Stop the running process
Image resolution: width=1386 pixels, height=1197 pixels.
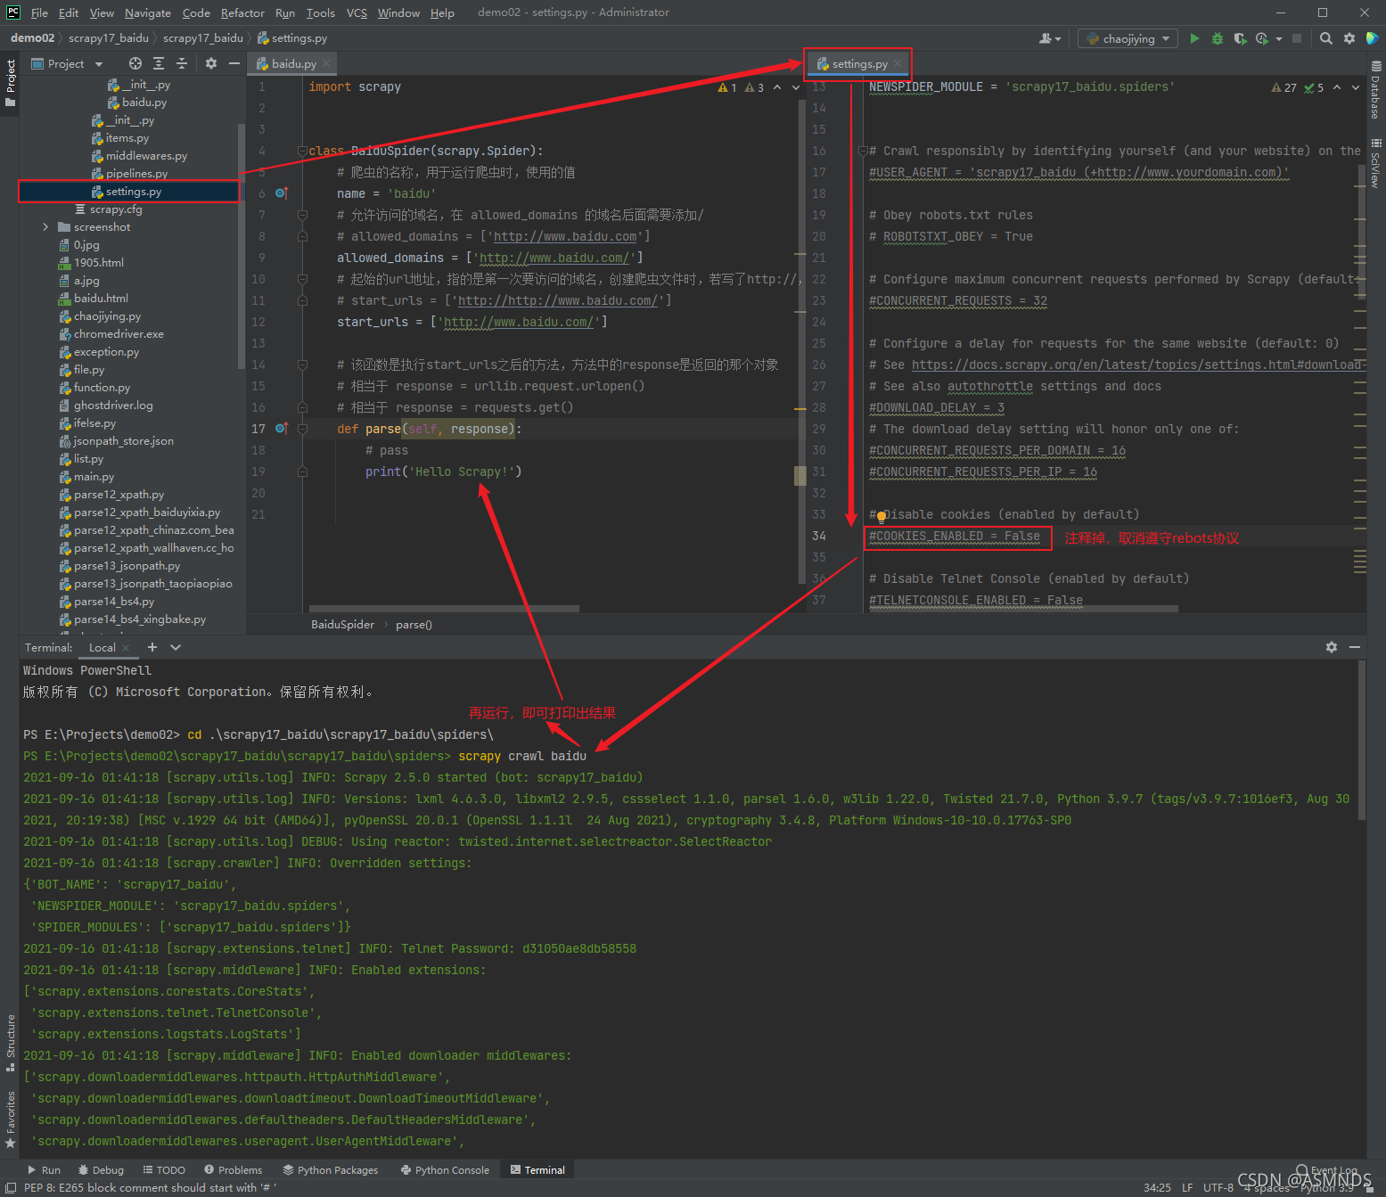point(1297,38)
